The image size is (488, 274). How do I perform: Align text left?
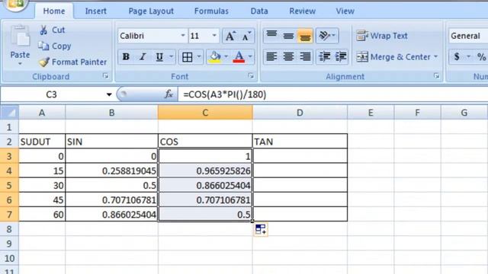271,57
